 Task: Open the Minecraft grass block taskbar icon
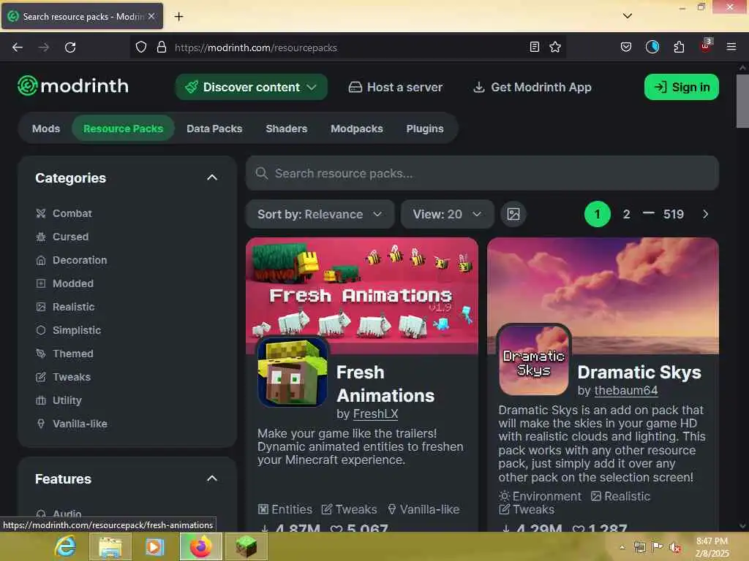(x=246, y=546)
